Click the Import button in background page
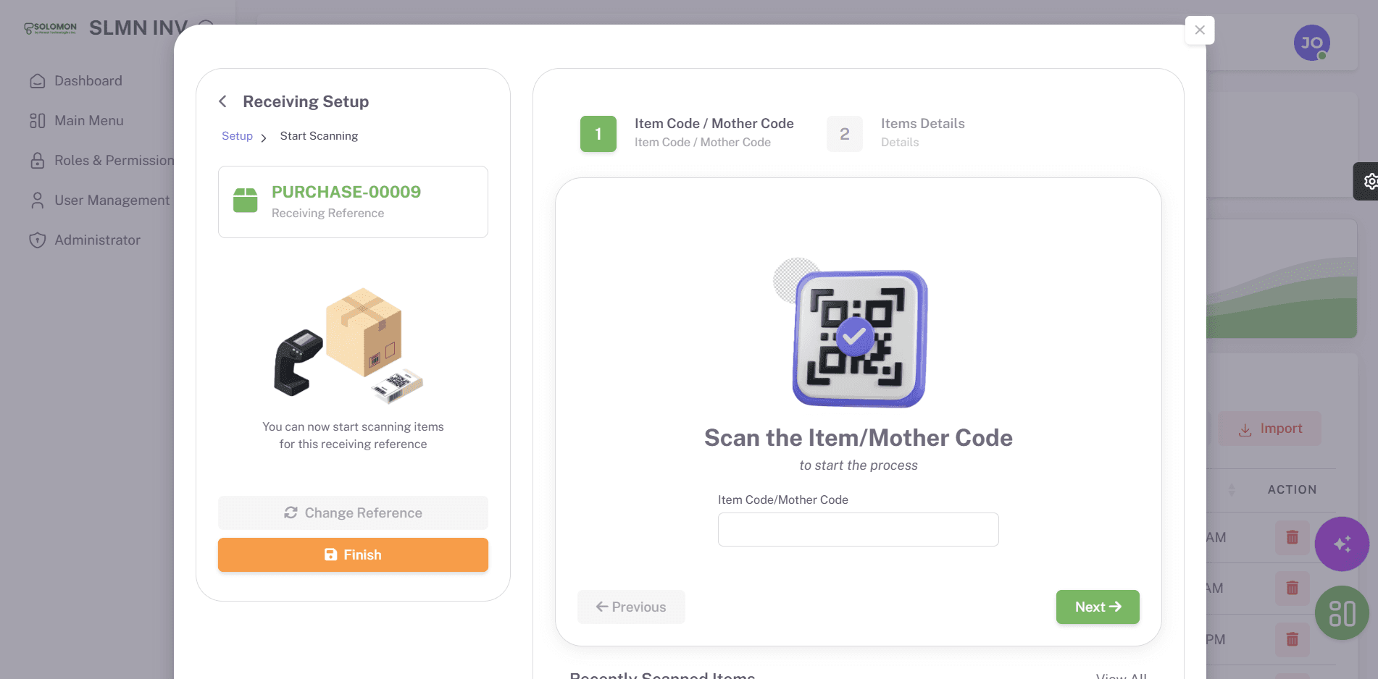This screenshot has width=1378, height=679. tap(1270, 429)
